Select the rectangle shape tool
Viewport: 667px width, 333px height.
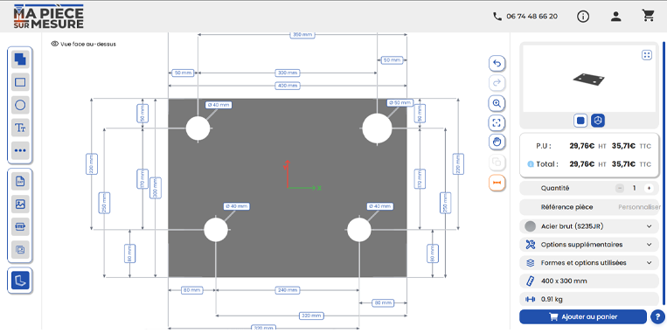pyautogui.click(x=20, y=82)
